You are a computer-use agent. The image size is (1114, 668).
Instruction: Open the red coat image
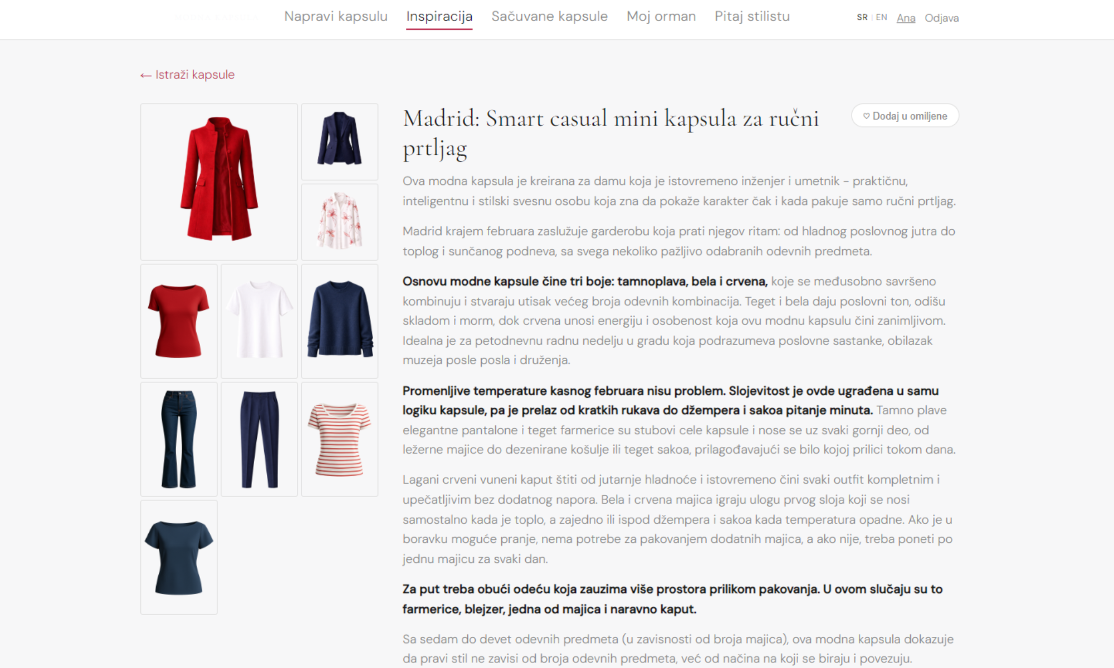click(x=219, y=181)
